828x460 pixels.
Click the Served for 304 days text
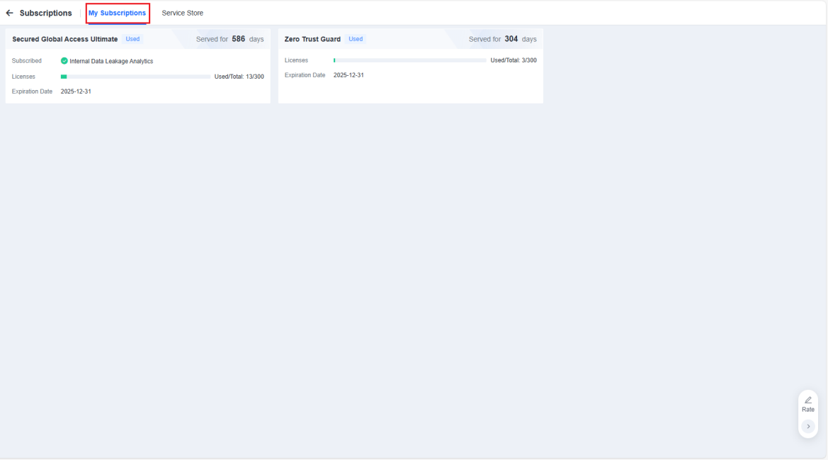pos(503,39)
